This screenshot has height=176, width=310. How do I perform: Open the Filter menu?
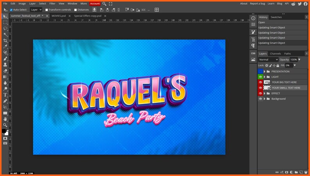coord(52,4)
